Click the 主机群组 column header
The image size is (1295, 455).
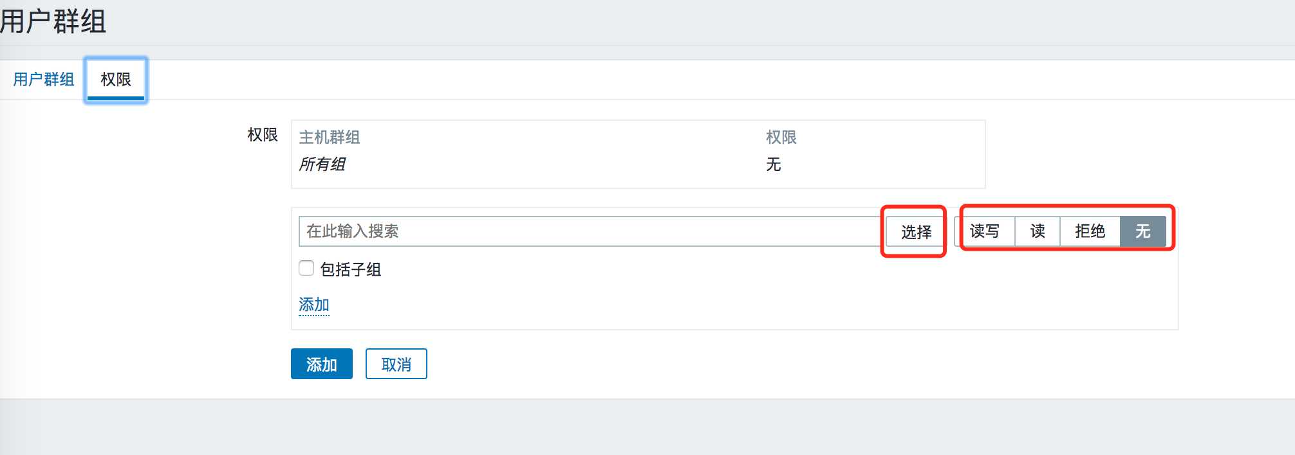[x=330, y=138]
